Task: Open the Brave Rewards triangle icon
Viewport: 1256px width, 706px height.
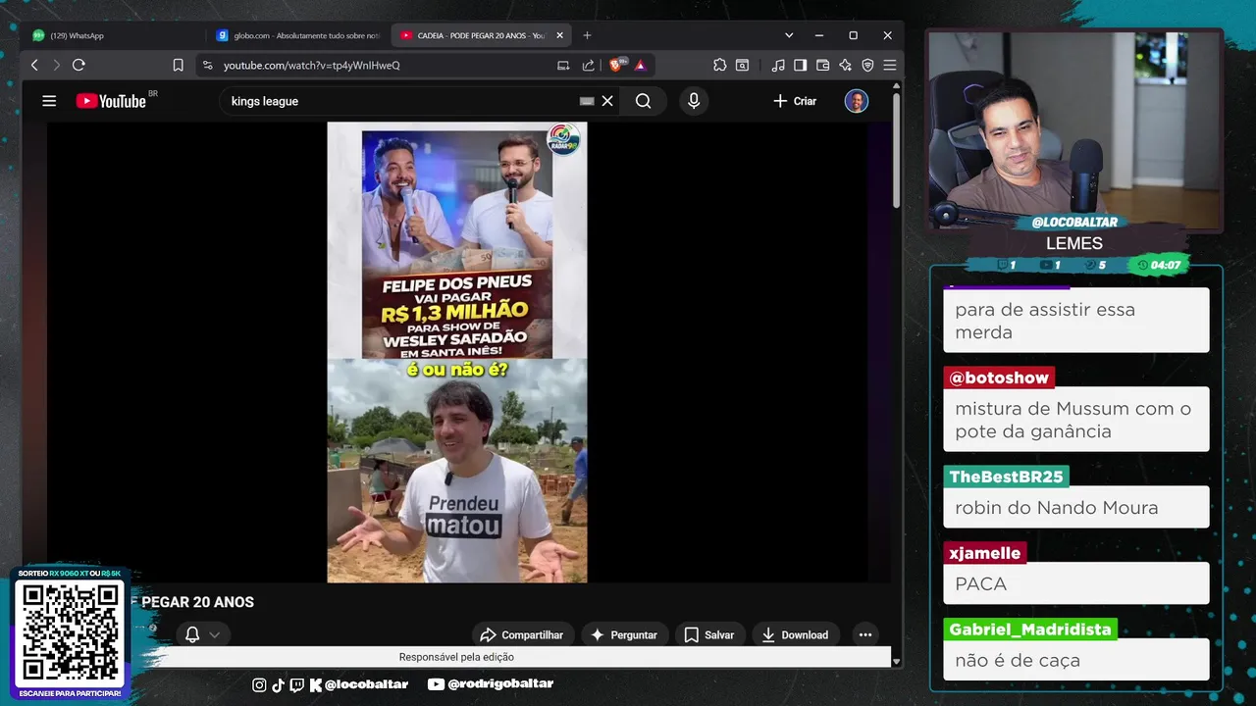Action: (640, 65)
